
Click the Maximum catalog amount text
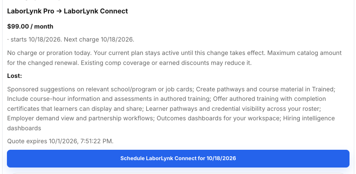[305, 53]
